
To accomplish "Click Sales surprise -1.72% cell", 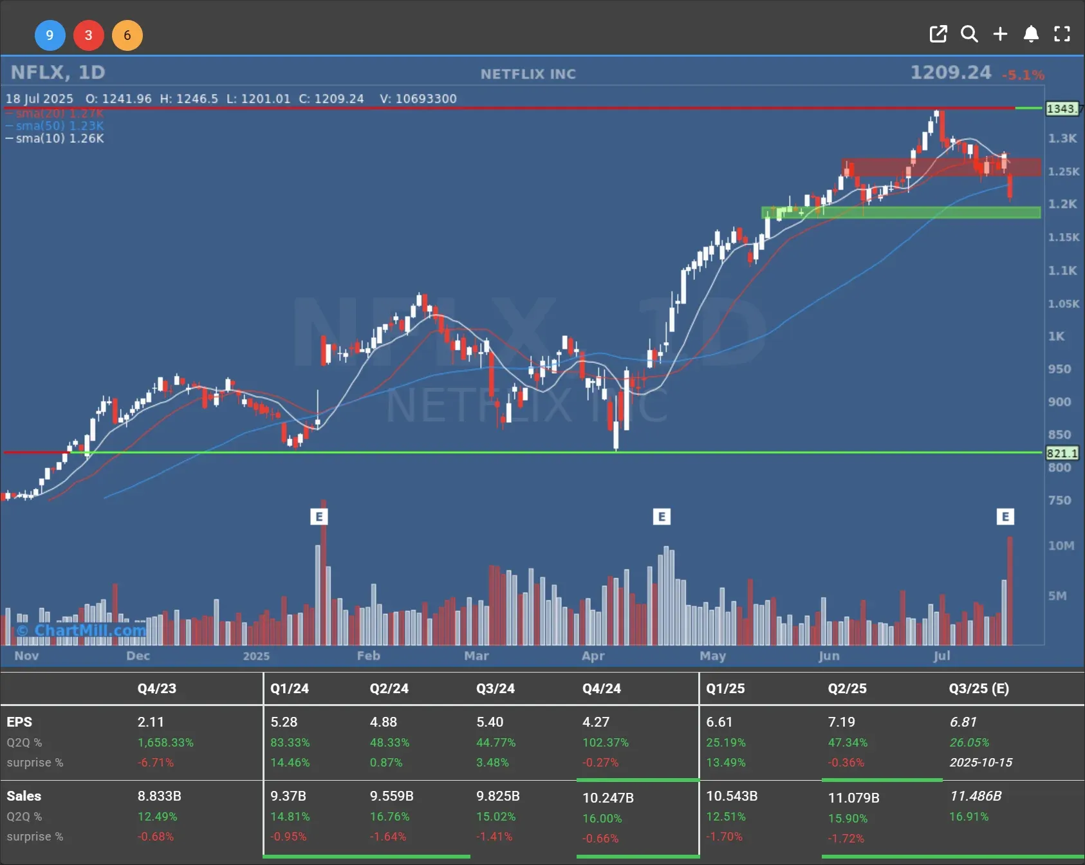I will point(846,838).
